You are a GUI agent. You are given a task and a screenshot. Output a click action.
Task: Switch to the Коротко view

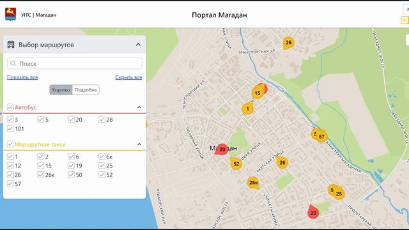point(61,89)
